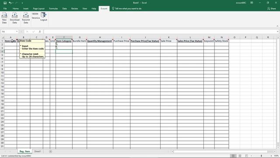Select the Ecount ribbon tab
The image size is (280, 158).
click(104, 9)
